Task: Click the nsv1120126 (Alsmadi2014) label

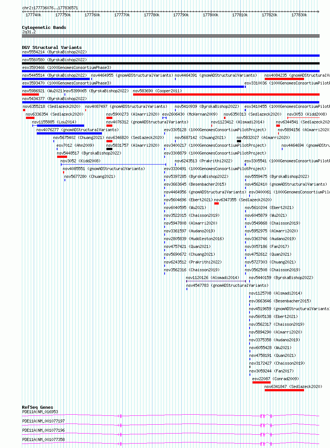Action: pos(212,278)
